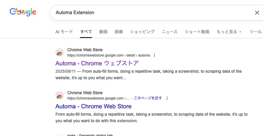Open the first result's three-dot menu
This screenshot has height=136, width=263.
[155, 55]
